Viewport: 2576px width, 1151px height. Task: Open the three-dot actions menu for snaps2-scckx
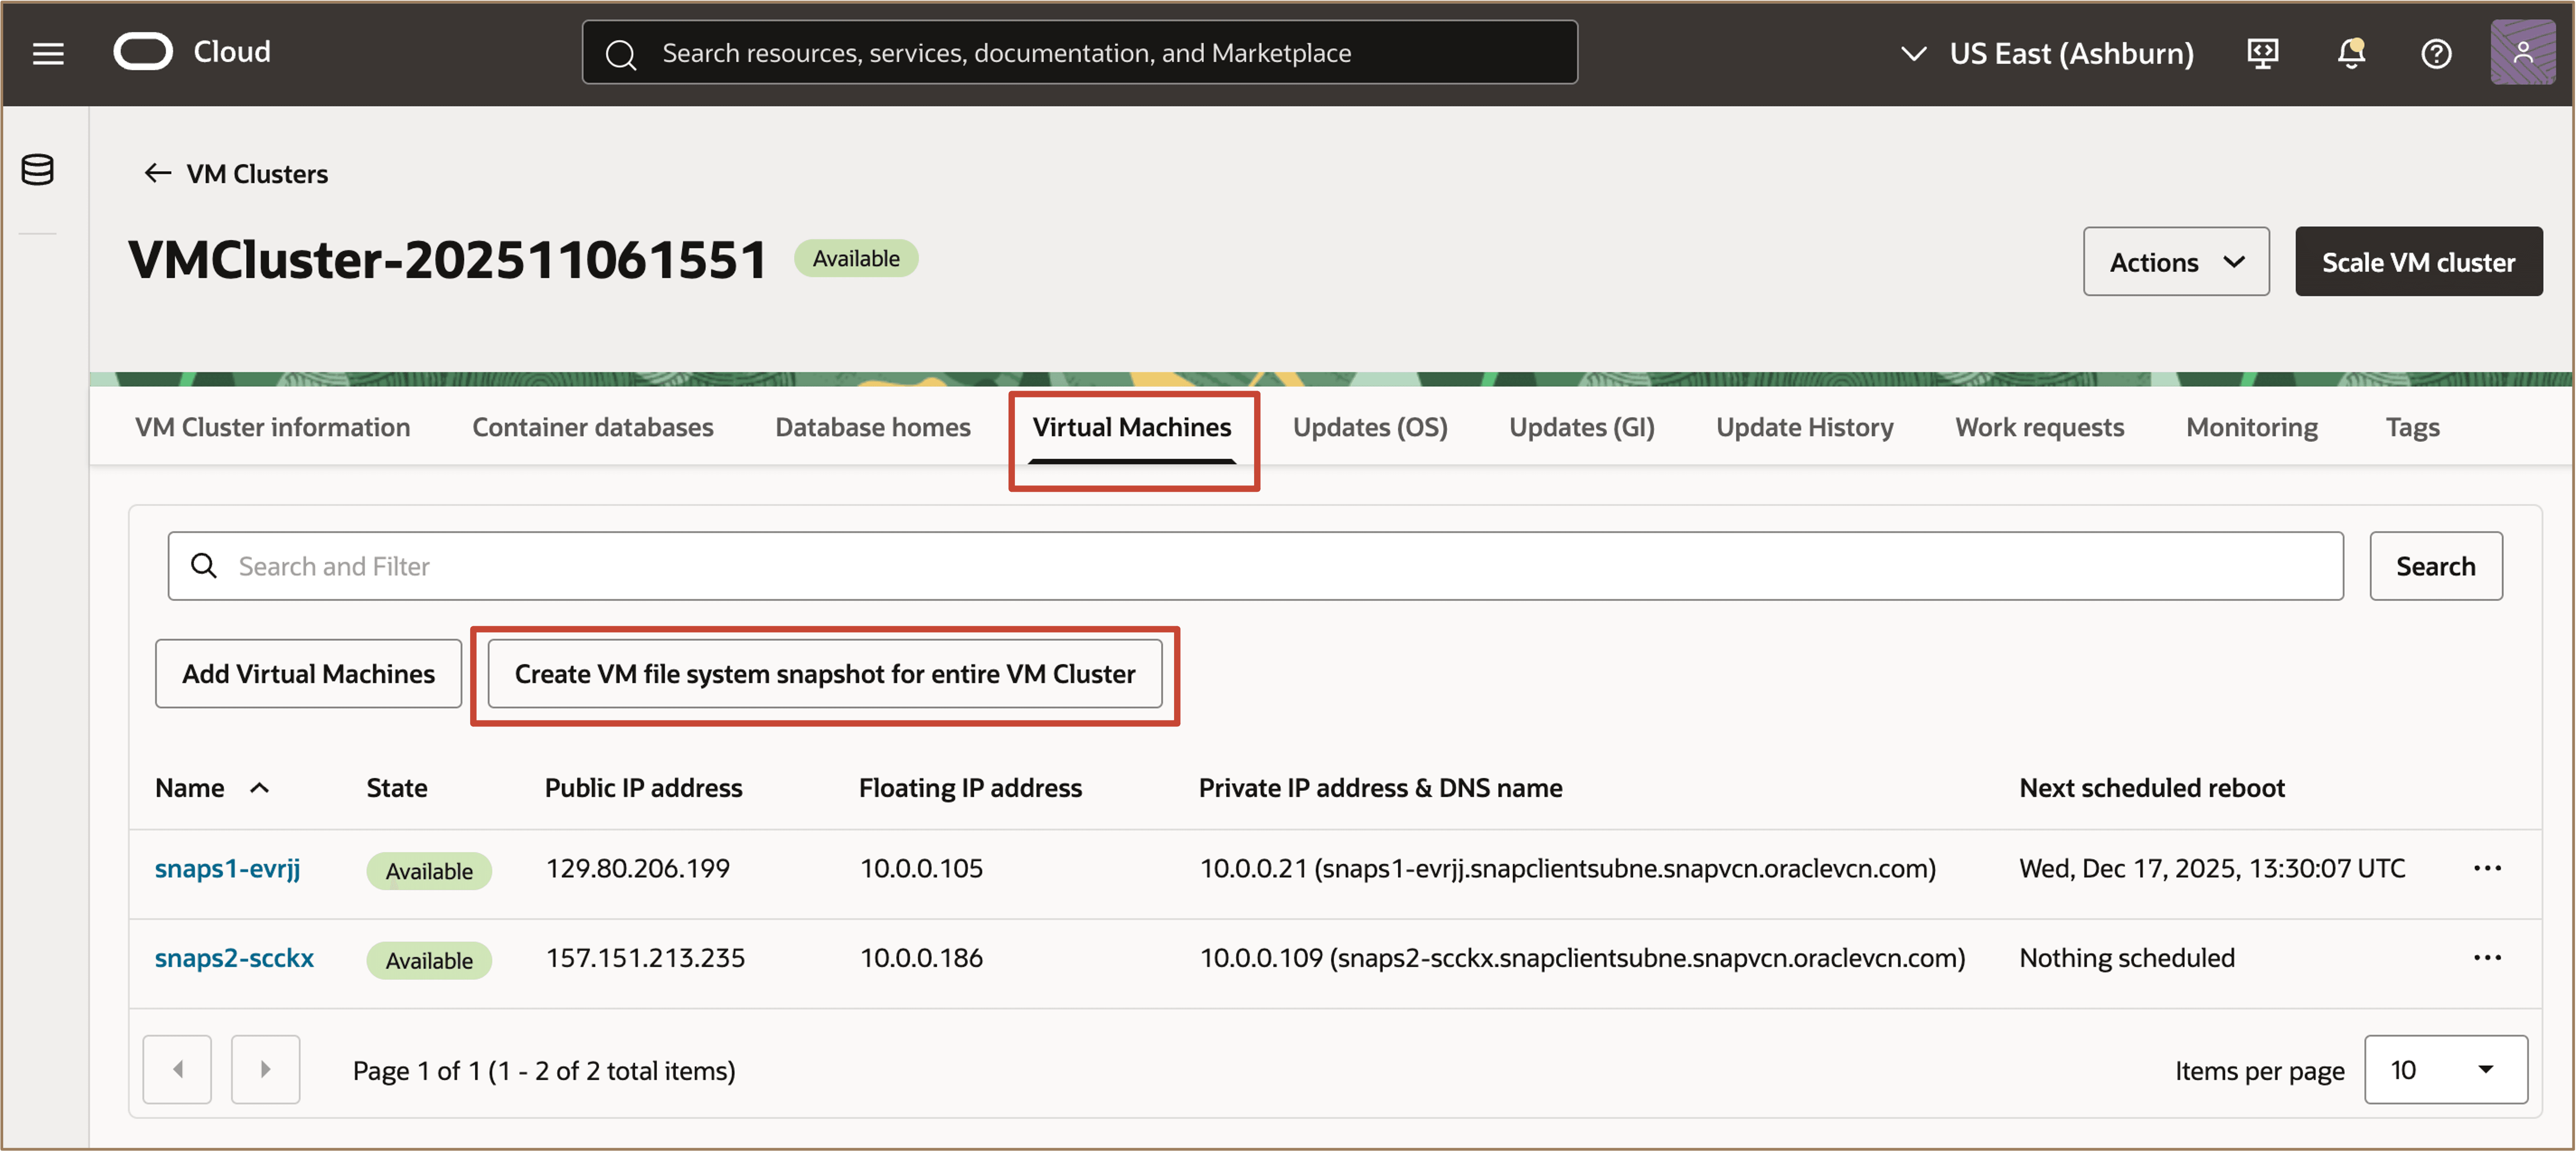point(2489,957)
